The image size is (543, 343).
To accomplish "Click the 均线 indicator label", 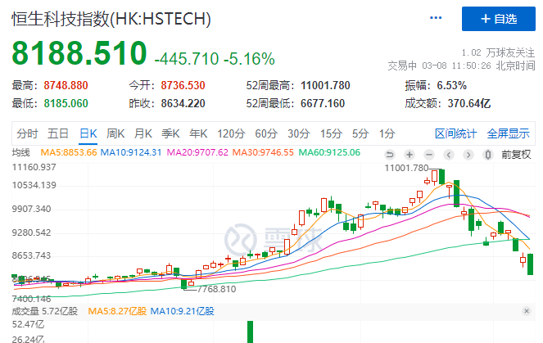I will tap(20, 152).
